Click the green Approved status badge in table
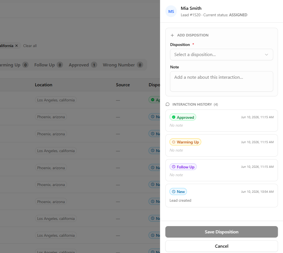The height and width of the screenshot is (253, 283). [x=154, y=100]
